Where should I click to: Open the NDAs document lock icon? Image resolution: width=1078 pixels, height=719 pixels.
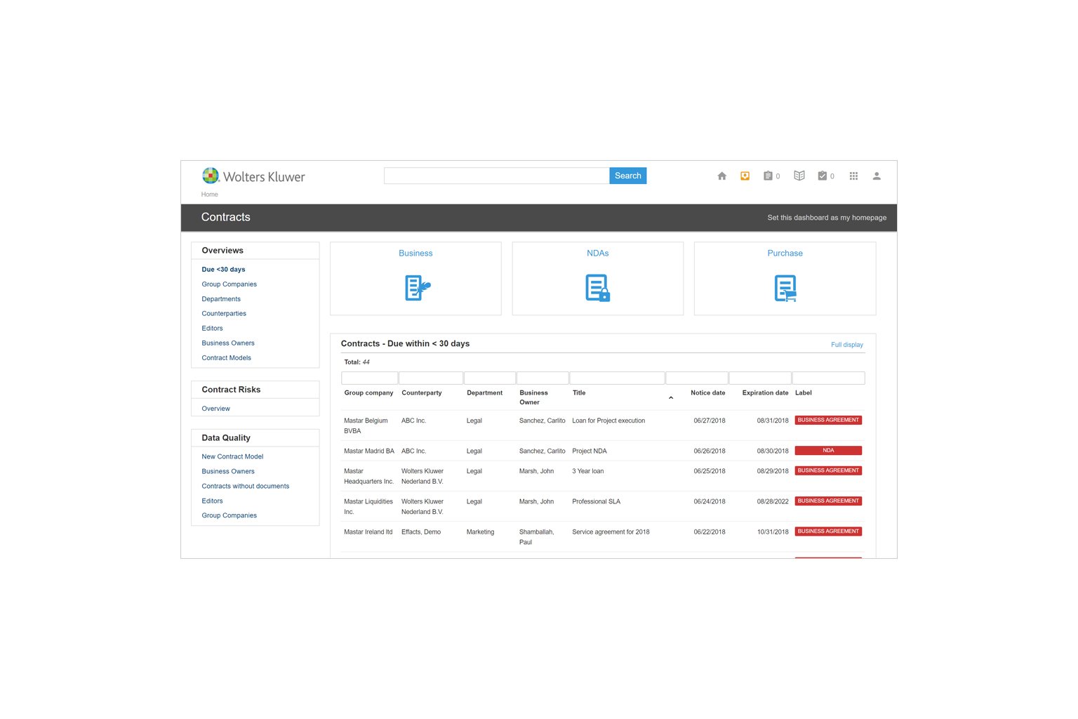[597, 288]
